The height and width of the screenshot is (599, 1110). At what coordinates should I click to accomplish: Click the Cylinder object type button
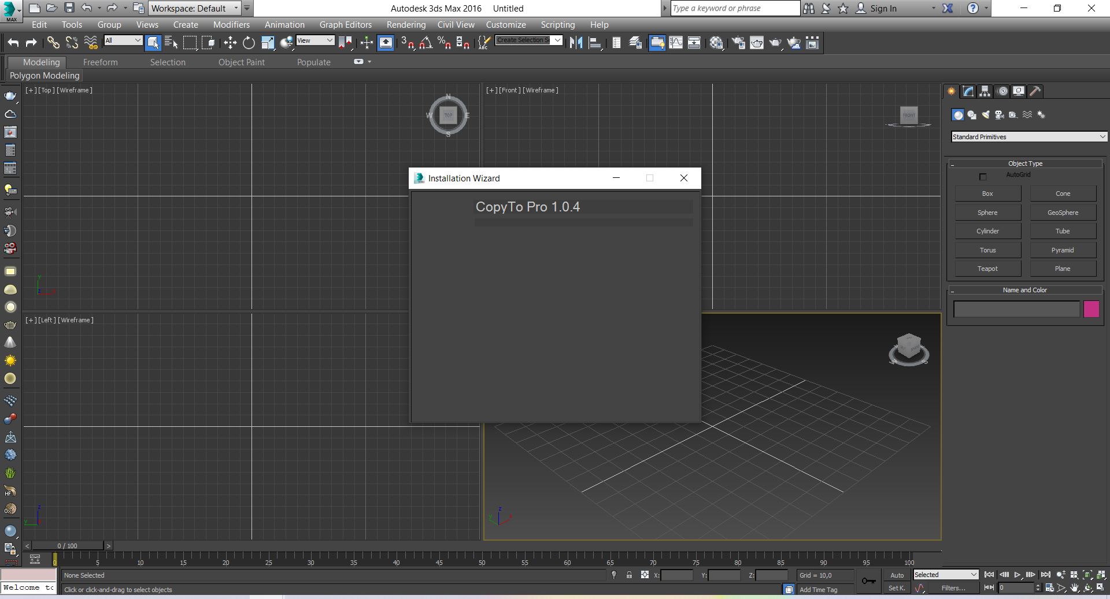click(x=987, y=231)
